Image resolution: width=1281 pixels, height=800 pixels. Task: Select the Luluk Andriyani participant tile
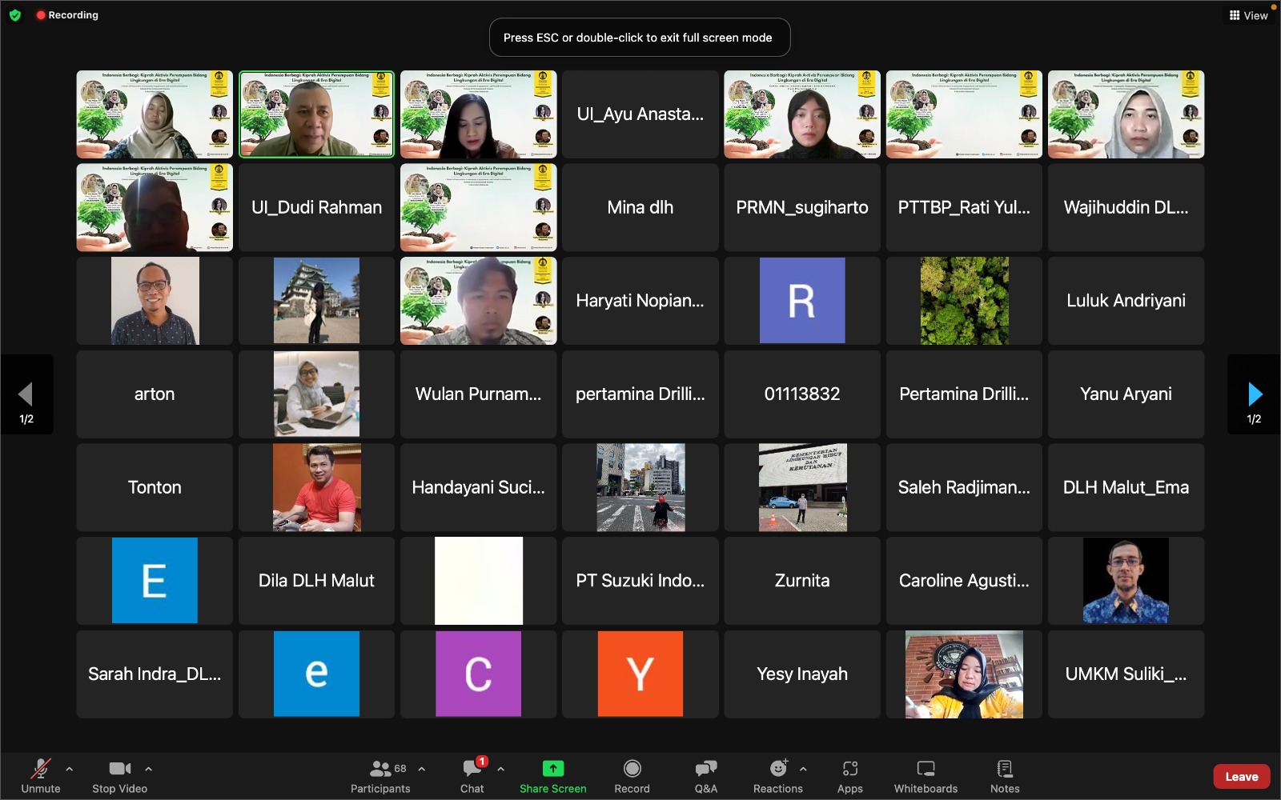point(1126,301)
